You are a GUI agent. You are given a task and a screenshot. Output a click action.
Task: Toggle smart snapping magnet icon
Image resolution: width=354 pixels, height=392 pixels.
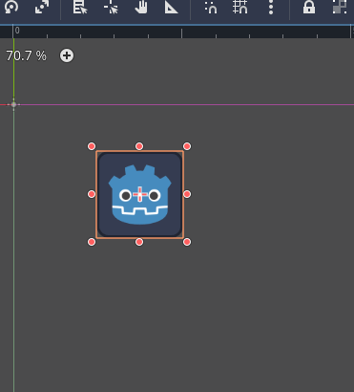tap(211, 7)
